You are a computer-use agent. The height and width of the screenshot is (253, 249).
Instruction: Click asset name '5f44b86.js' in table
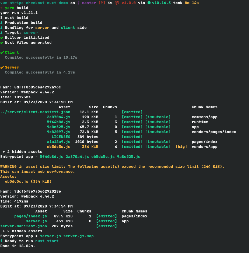pos(59,122)
